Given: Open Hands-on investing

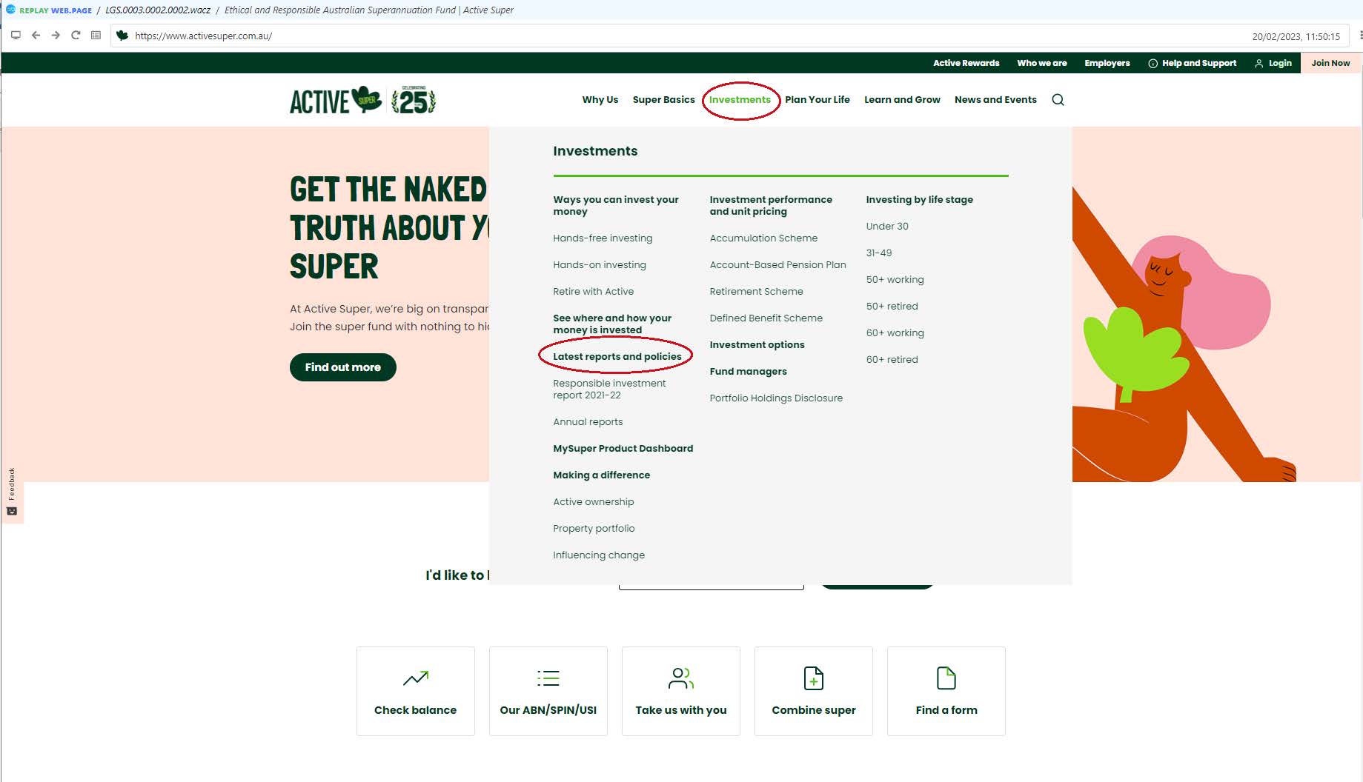Looking at the screenshot, I should point(600,265).
